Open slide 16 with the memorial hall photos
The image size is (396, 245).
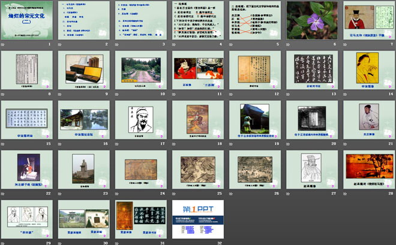tap(85, 119)
